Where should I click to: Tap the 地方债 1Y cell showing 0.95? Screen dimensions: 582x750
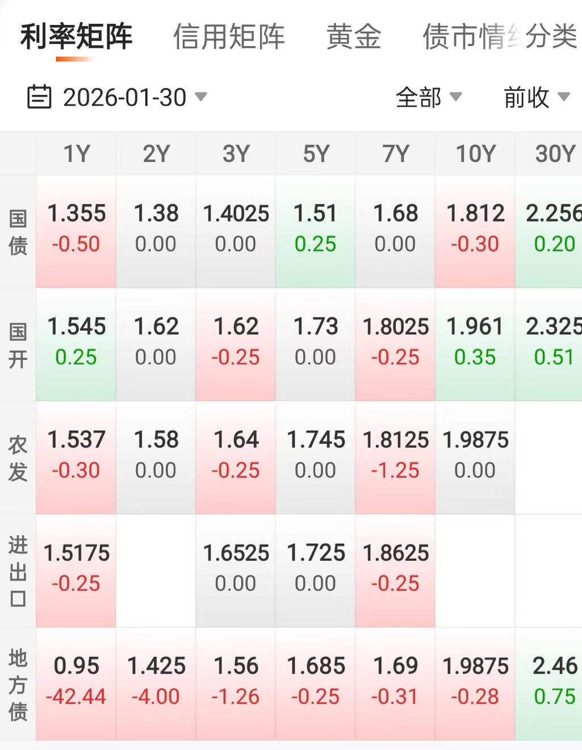coord(76,681)
